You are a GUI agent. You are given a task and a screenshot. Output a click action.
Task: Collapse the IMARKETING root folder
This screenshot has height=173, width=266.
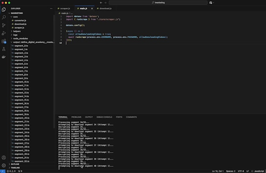(17, 13)
